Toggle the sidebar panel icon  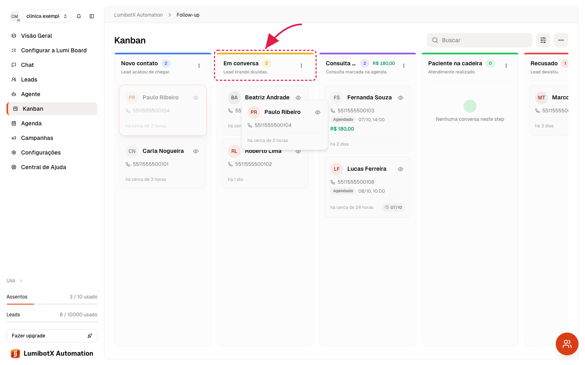point(92,16)
